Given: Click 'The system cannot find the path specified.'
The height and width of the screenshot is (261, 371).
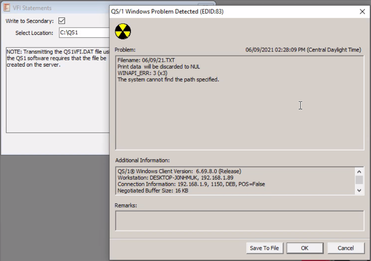Looking at the screenshot, I should tap(168, 80).
